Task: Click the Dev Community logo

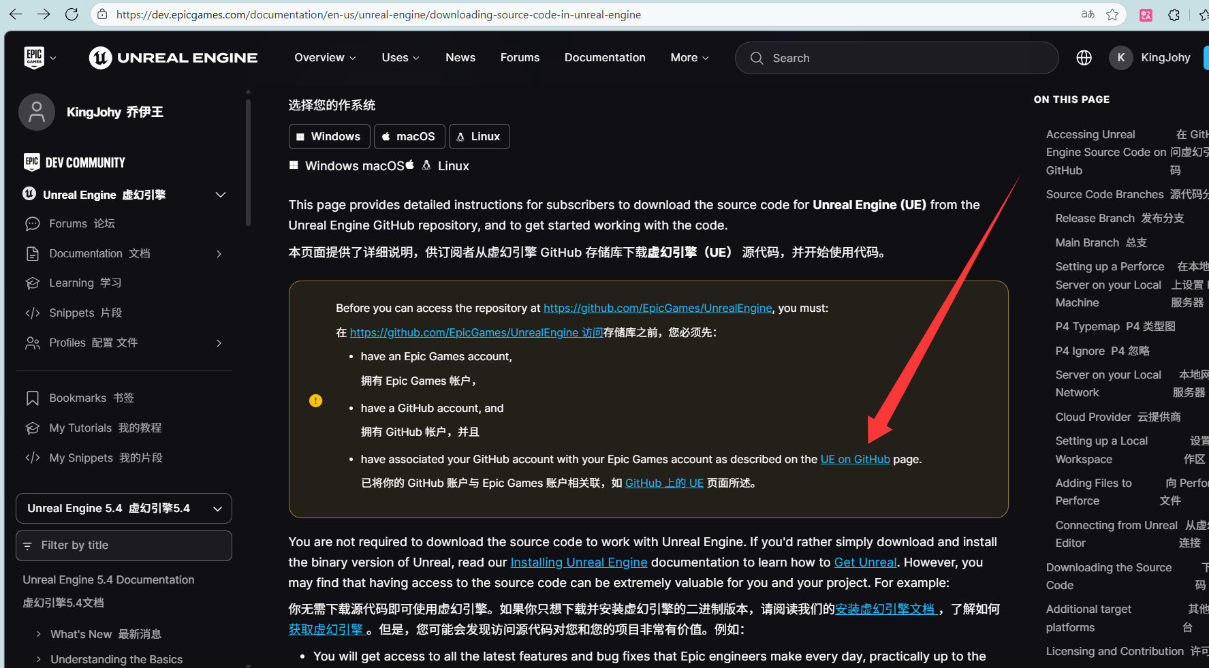Action: pyautogui.click(x=74, y=162)
